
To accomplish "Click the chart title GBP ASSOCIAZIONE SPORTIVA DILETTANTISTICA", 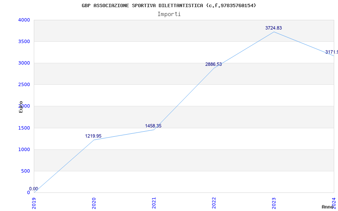I will pos(169,5).
